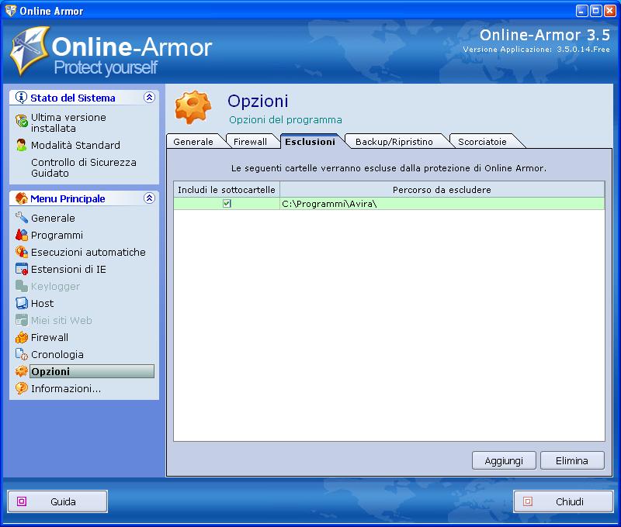Switch to the Scorciatoie tab
621x527 pixels.
coord(482,142)
